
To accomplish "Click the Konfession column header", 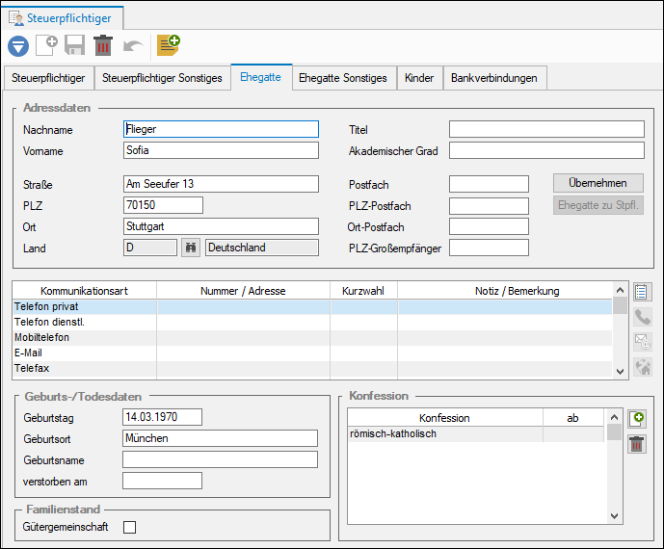I will click(x=444, y=418).
